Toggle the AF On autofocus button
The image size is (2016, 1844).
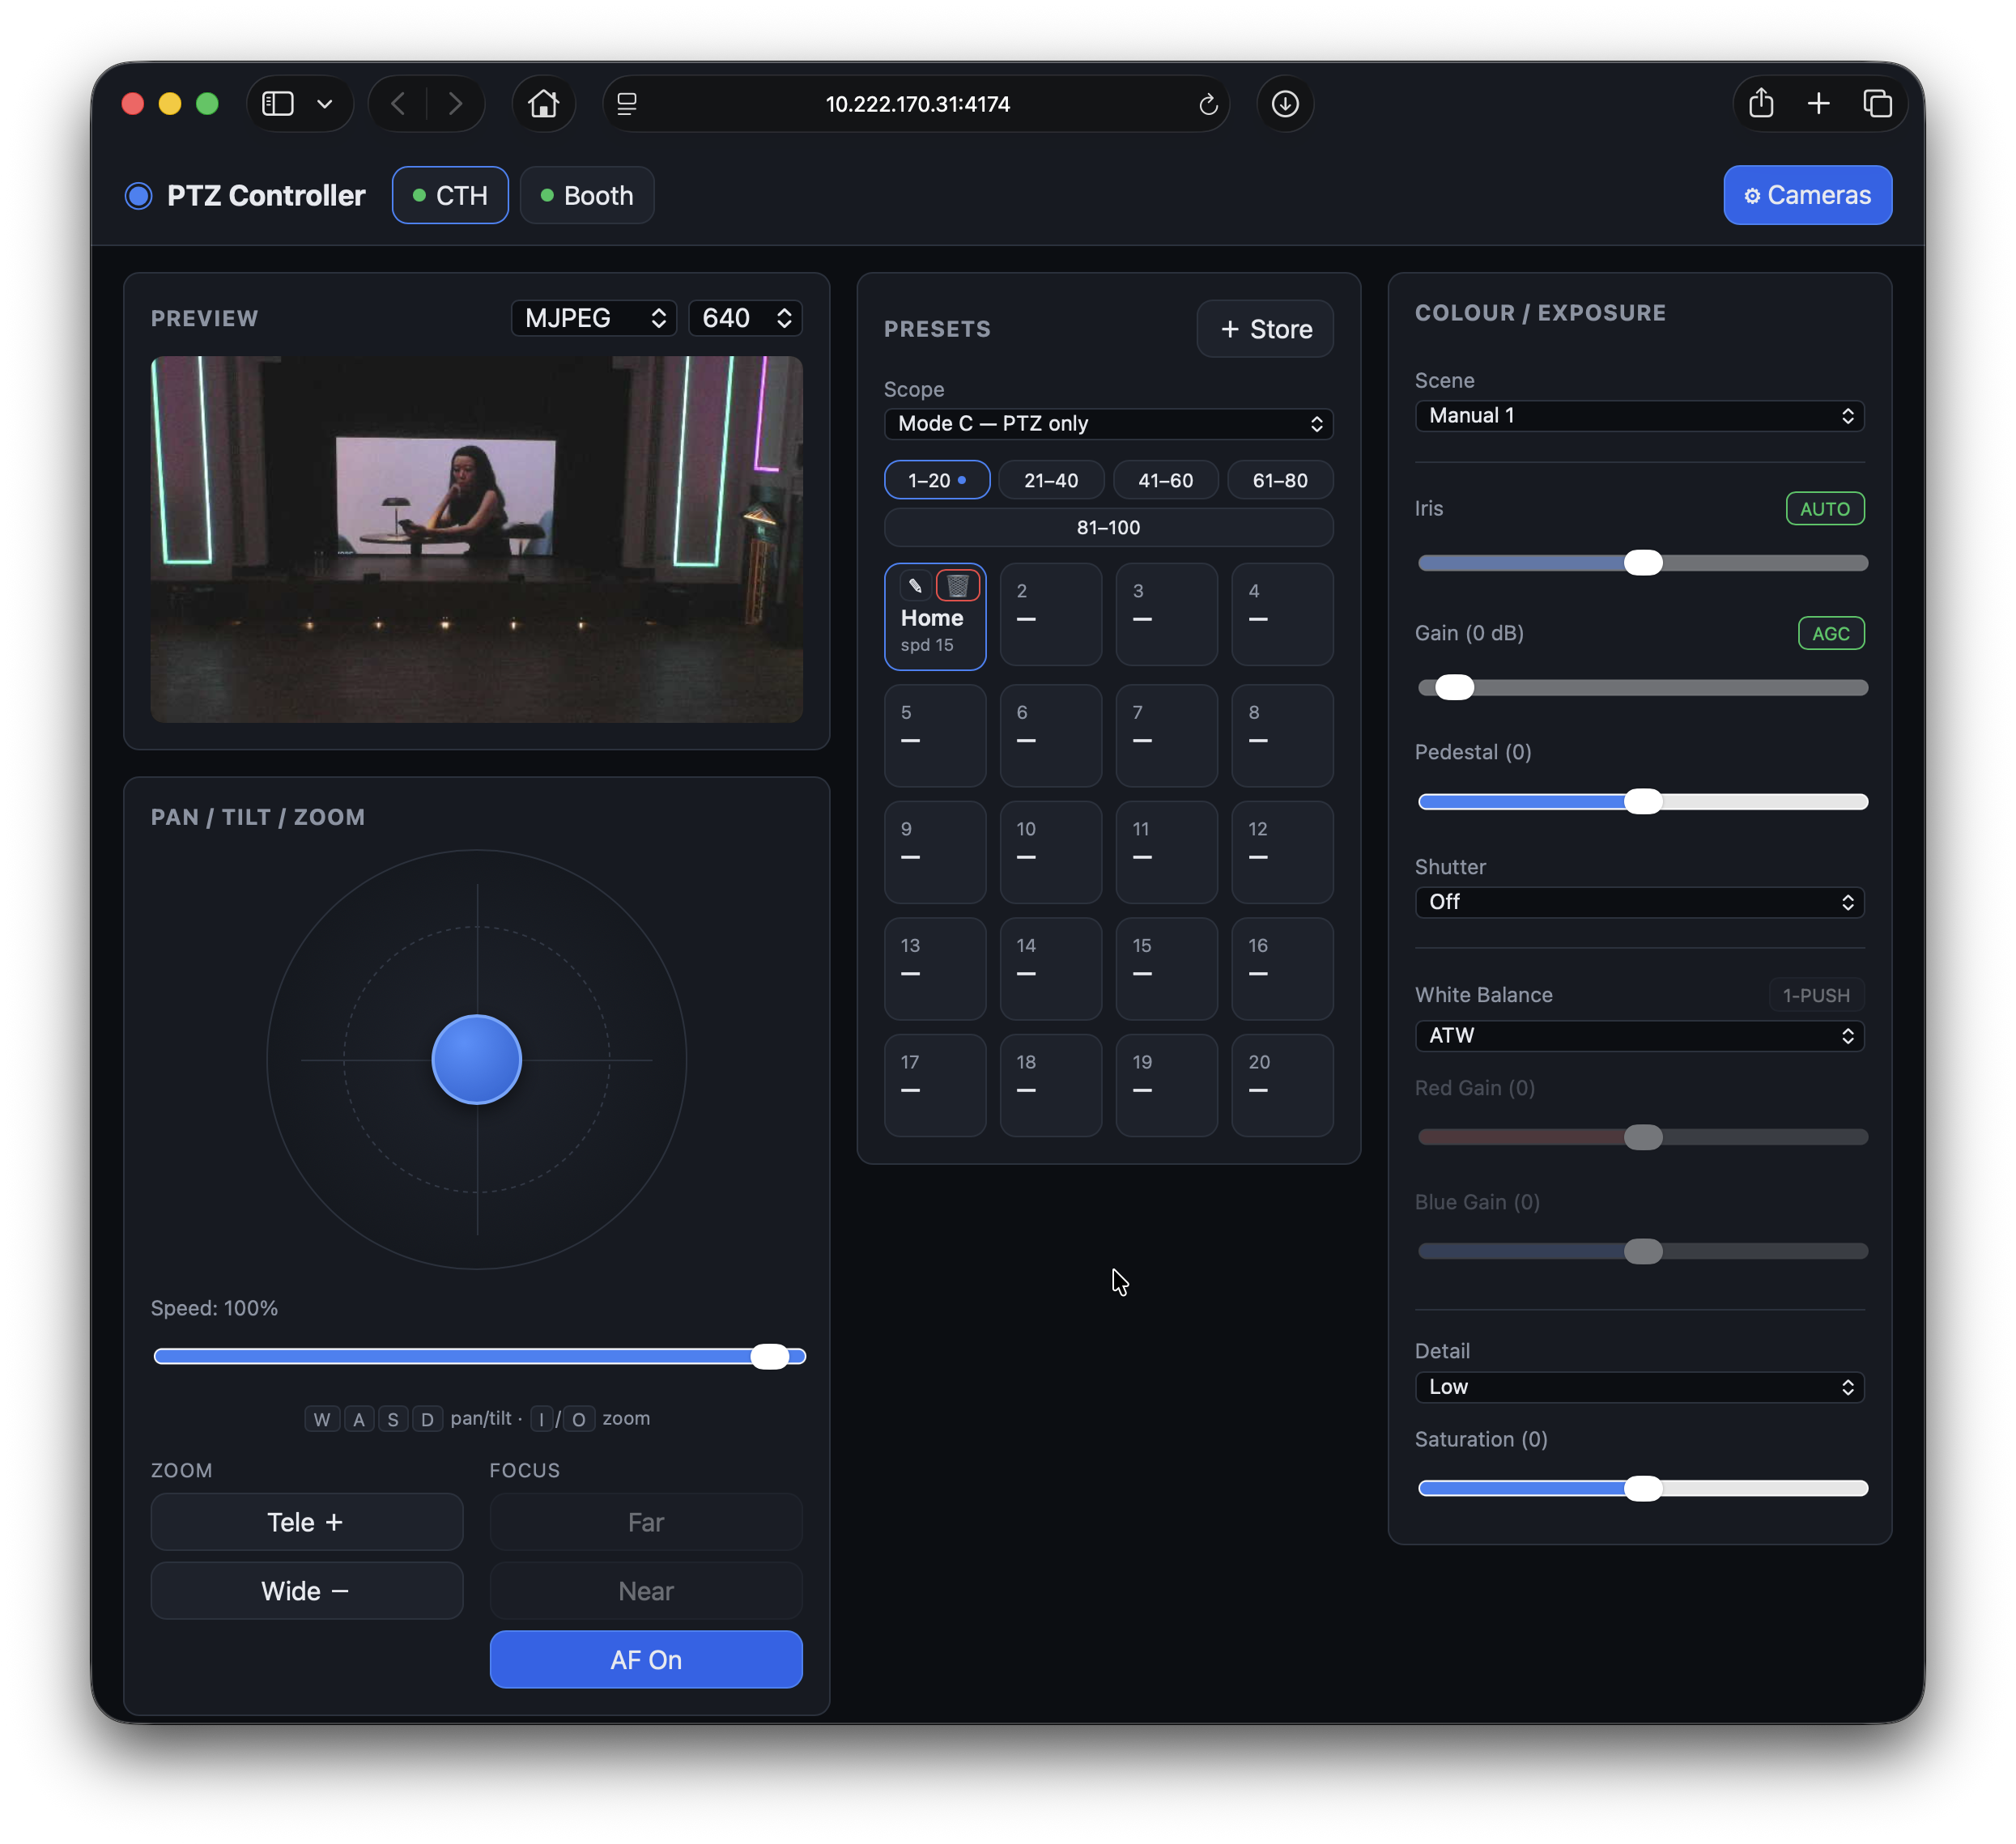(x=646, y=1660)
